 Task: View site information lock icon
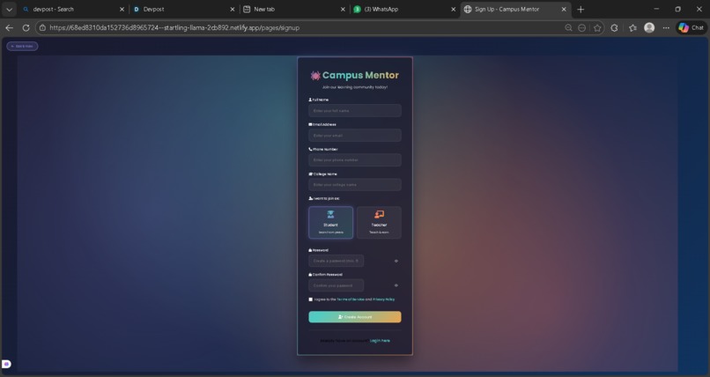click(x=42, y=27)
